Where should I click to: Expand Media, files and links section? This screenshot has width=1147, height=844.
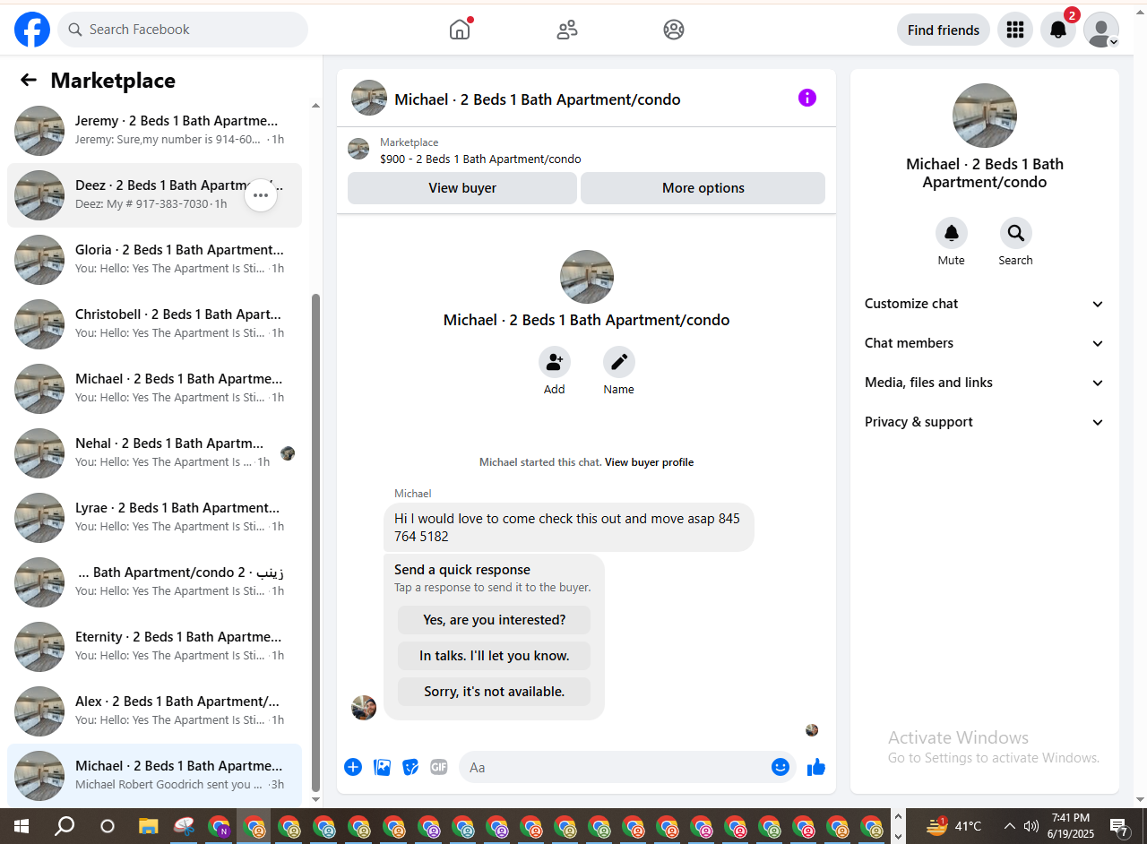[x=985, y=383]
